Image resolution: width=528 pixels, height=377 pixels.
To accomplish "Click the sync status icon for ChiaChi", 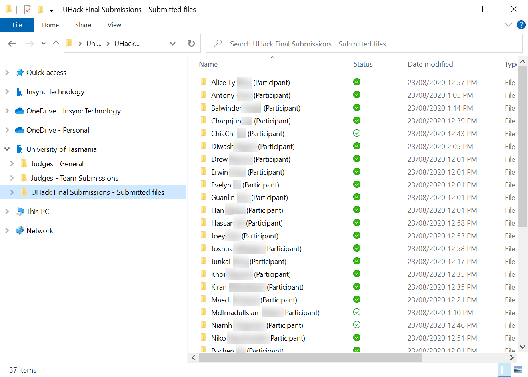I will (x=357, y=133).
